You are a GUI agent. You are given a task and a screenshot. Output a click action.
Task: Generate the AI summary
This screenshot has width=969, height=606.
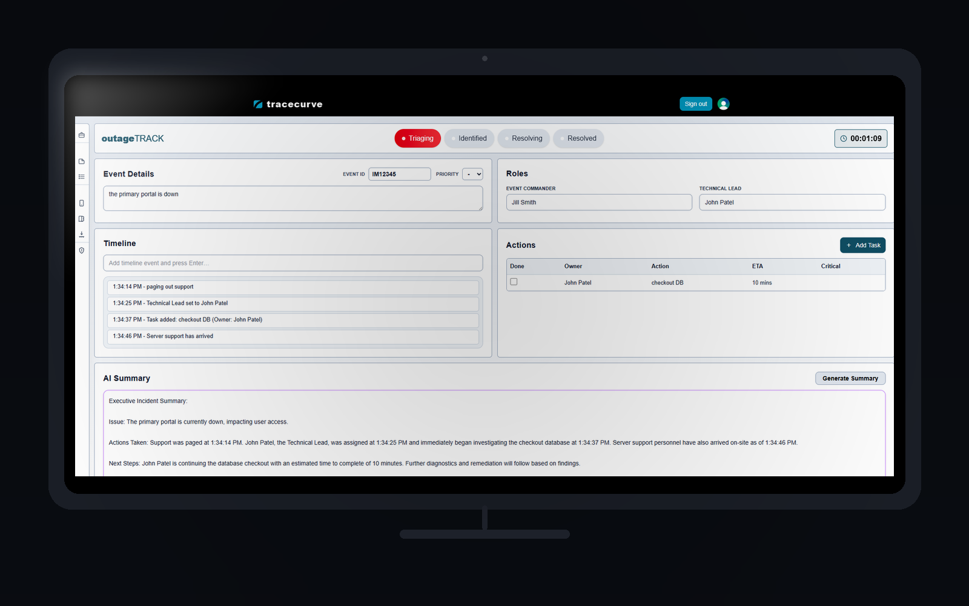pos(850,378)
